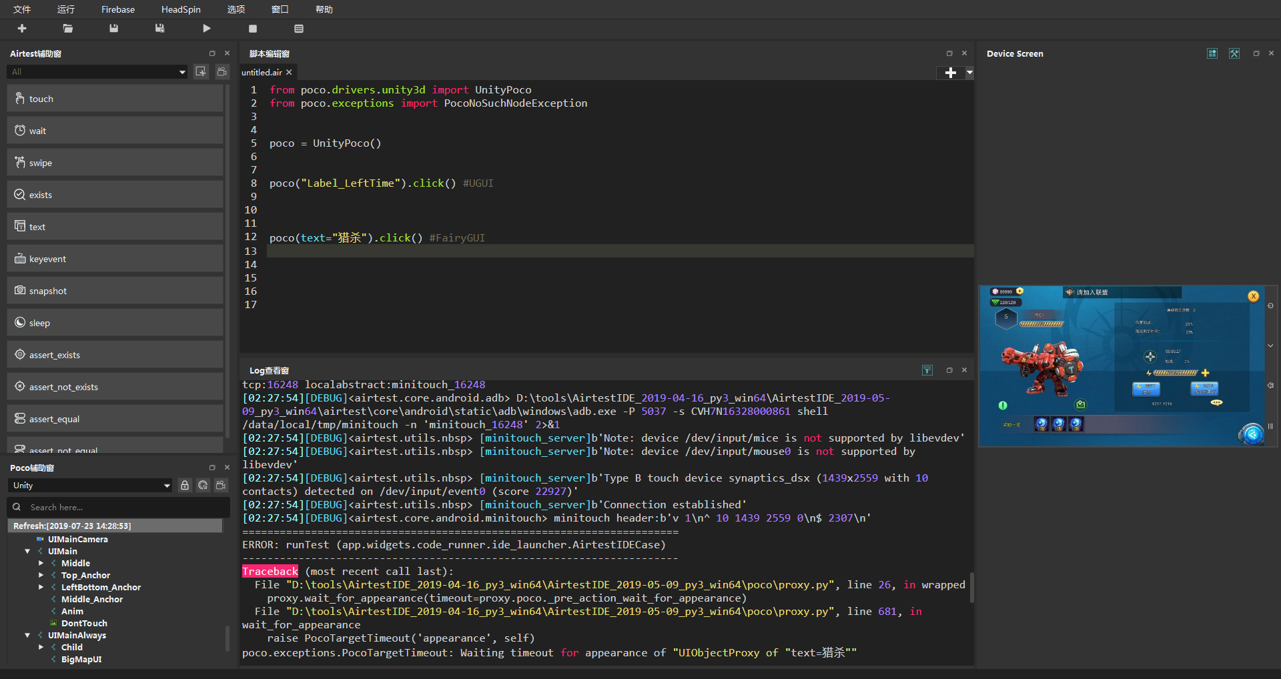Viewport: 1281px width, 679px height.
Task: Collapse the UIMain tree node
Action: tap(27, 552)
